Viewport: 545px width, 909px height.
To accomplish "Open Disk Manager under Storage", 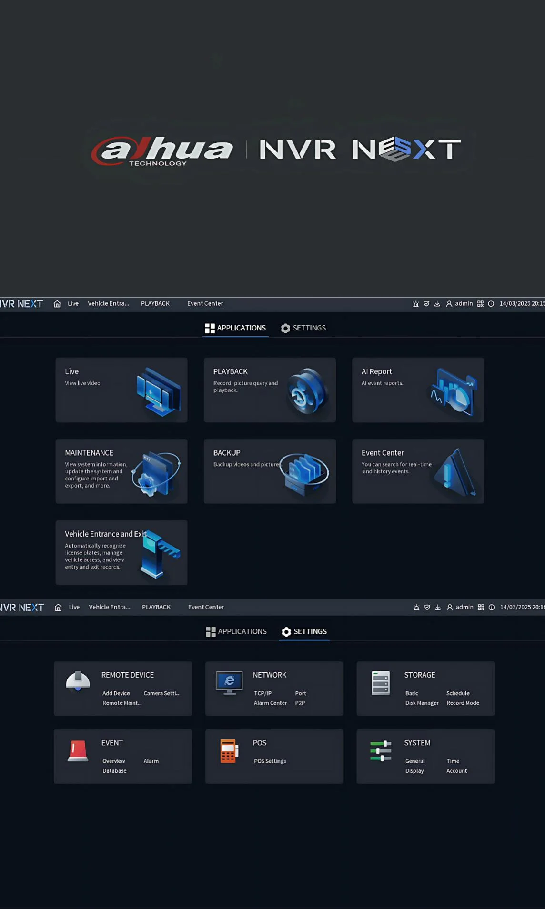I will (422, 703).
